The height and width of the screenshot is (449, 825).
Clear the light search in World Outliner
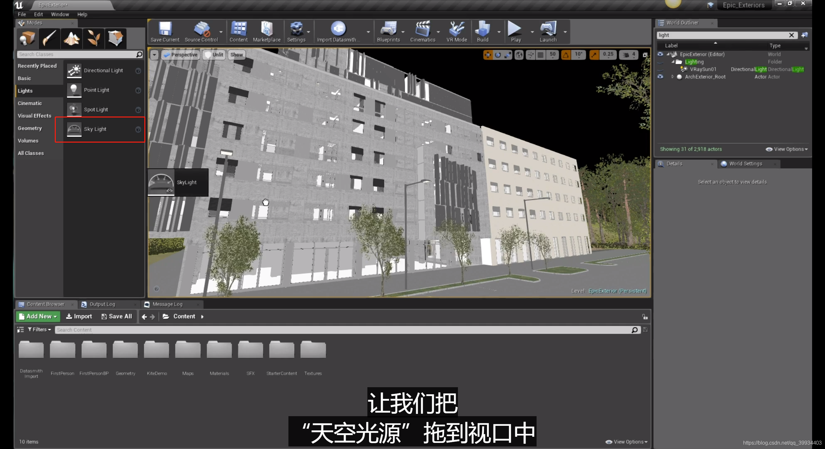[792, 35]
